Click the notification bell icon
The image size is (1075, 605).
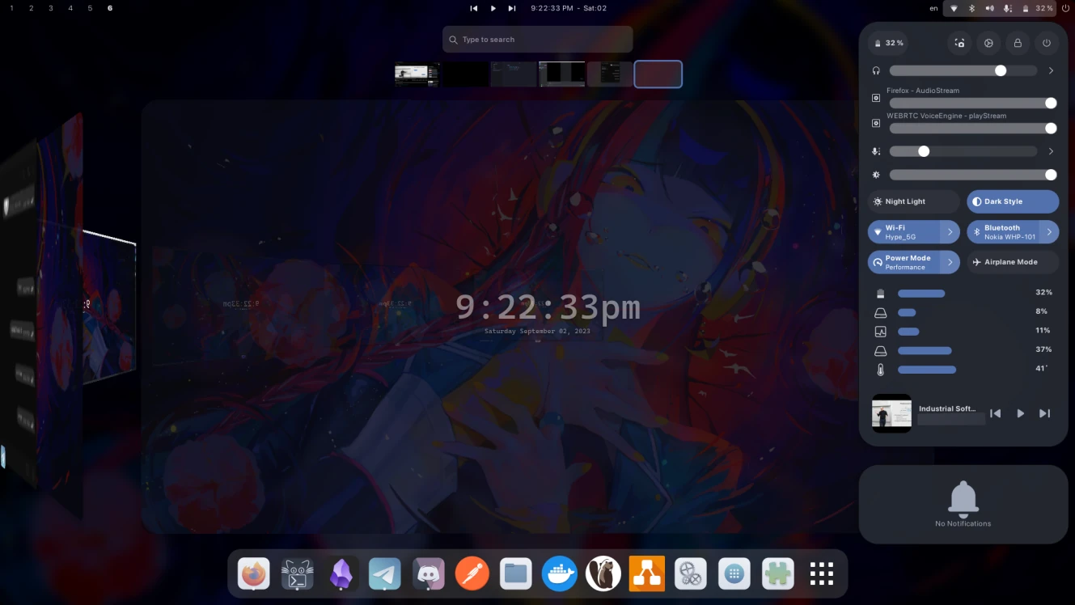[963, 499]
